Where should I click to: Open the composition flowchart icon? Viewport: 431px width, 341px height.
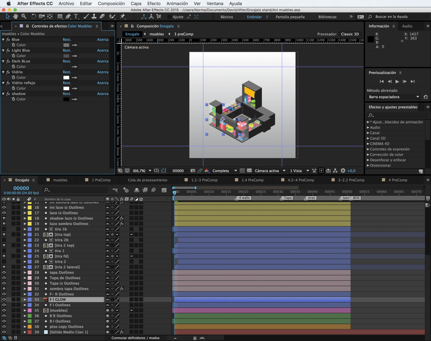click(335, 171)
